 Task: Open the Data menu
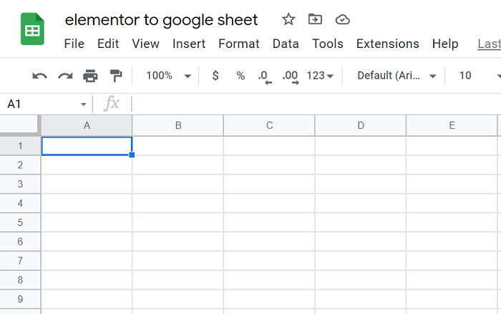pos(286,44)
